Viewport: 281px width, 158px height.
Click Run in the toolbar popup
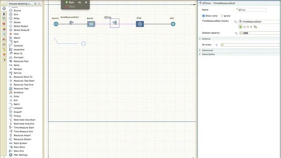(x=70, y=2)
